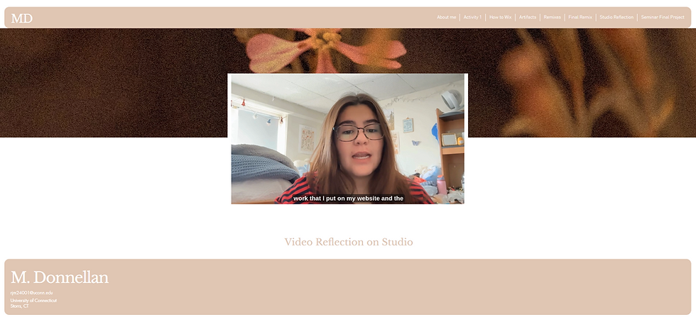This screenshot has height=317, width=696.
Task: Click the University of Connecticut text
Action: tap(34, 301)
